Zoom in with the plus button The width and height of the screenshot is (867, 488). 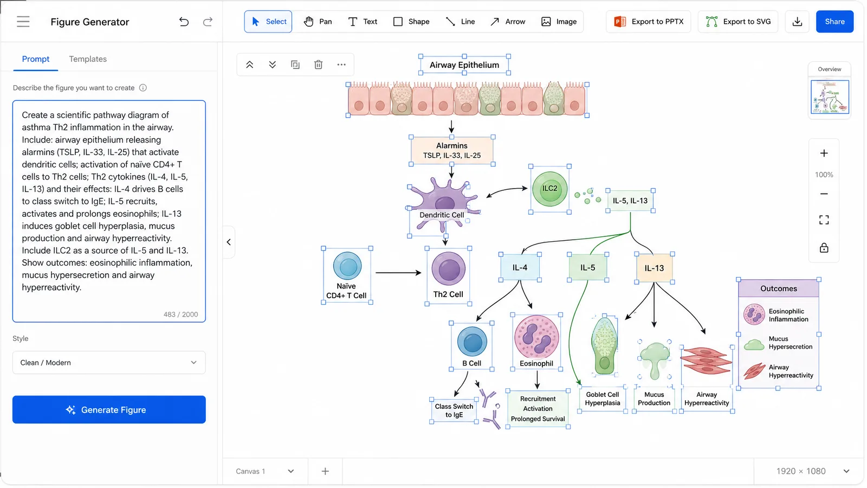click(824, 153)
